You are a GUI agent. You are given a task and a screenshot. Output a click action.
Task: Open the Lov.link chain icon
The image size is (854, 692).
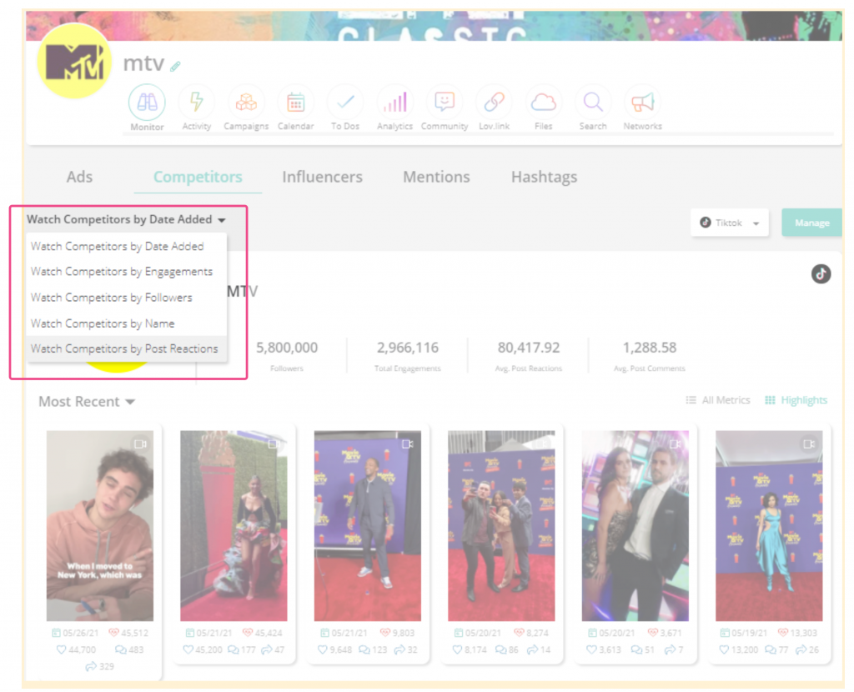494,103
